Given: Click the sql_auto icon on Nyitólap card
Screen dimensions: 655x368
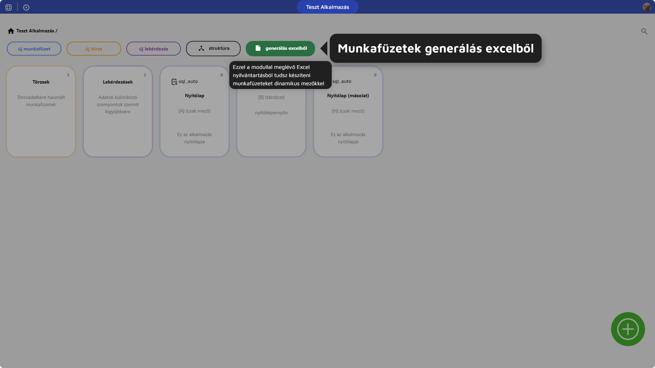Looking at the screenshot, I should (x=174, y=82).
